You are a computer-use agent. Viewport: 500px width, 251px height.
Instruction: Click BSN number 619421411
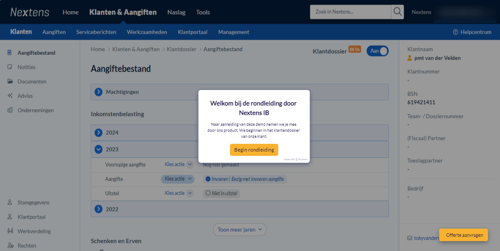(x=421, y=102)
